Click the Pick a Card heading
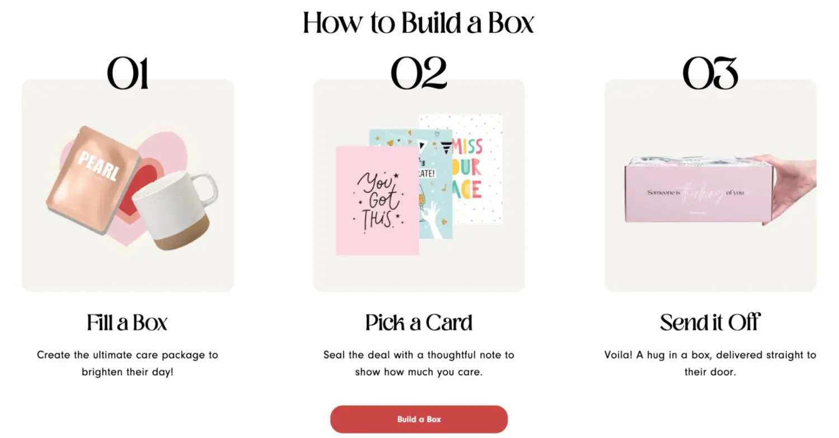The height and width of the screenshot is (438, 839). (x=418, y=322)
